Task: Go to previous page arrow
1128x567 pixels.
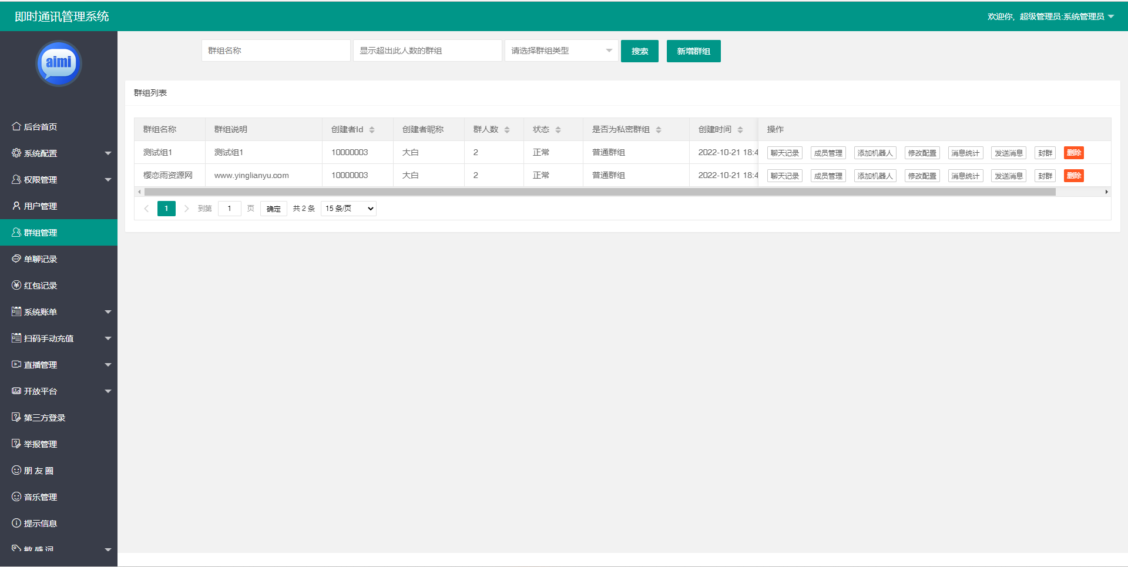Action: click(x=146, y=209)
